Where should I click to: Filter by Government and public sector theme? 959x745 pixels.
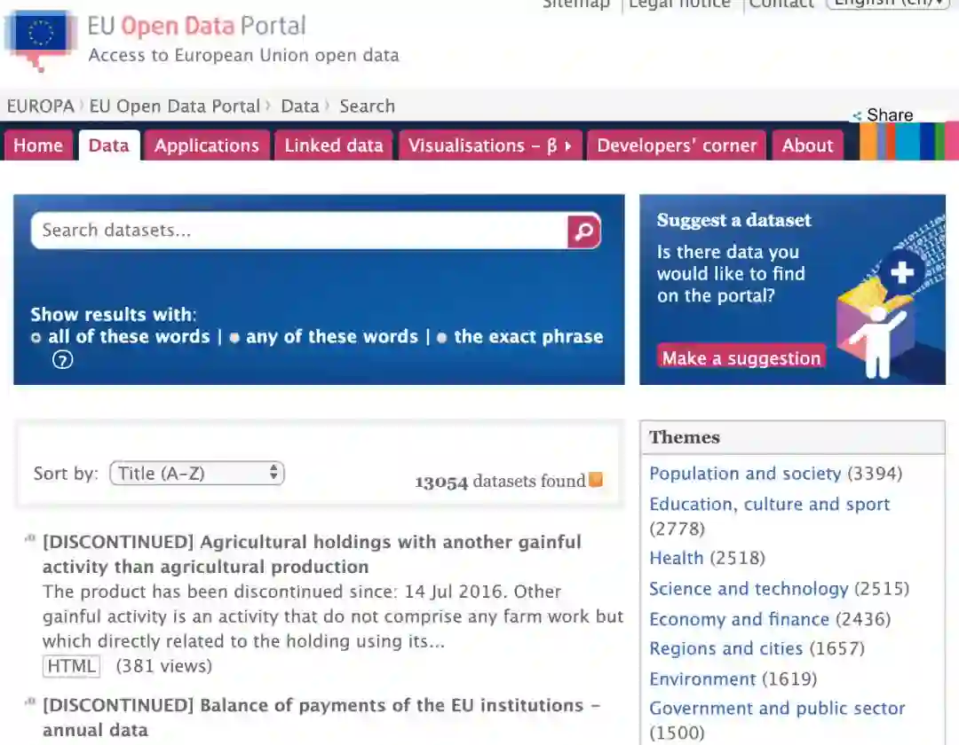pyautogui.click(x=777, y=709)
